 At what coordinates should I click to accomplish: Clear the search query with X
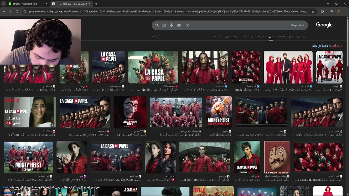tap(188, 25)
